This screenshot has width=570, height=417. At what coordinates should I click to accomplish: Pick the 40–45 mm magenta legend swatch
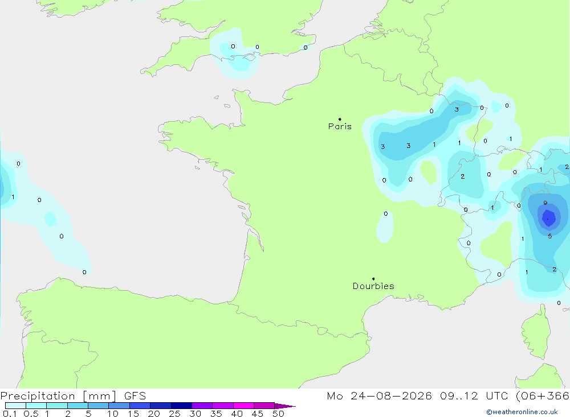pos(243,406)
